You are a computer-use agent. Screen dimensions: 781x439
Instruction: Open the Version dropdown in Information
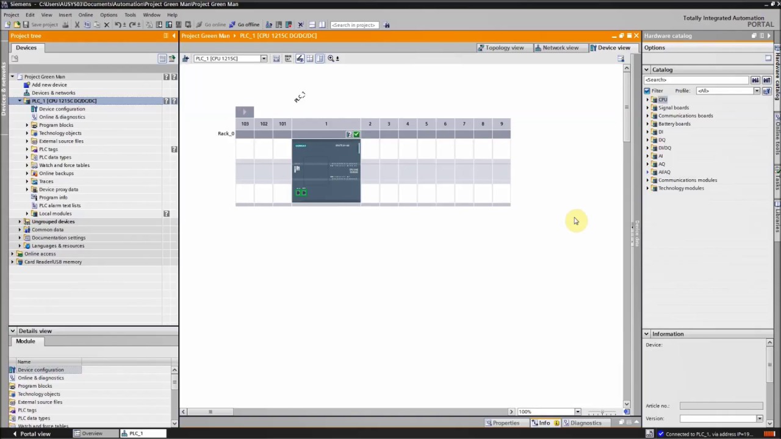(x=760, y=419)
